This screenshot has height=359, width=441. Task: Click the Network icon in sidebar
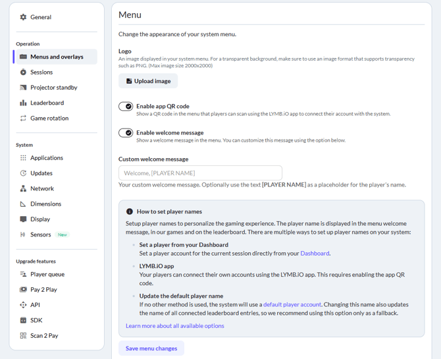coord(23,188)
